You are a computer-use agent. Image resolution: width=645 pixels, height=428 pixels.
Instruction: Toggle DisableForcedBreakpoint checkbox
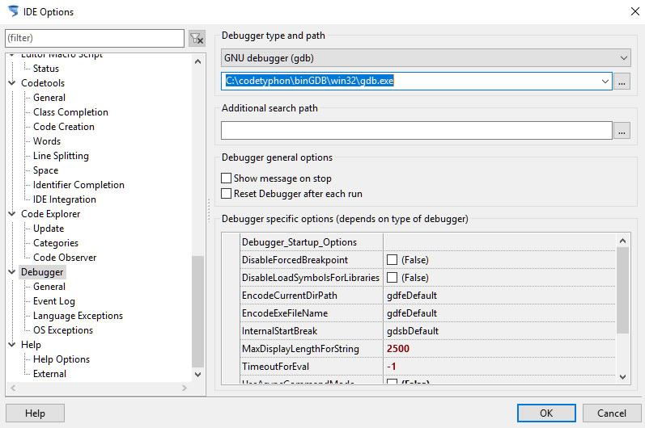pos(392,260)
